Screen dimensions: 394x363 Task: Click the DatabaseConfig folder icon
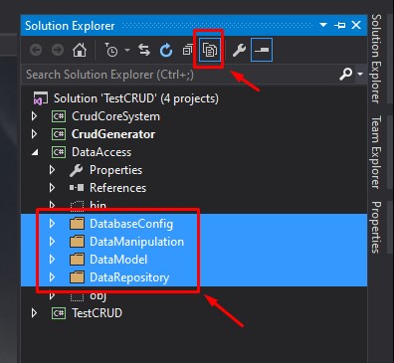click(x=77, y=224)
